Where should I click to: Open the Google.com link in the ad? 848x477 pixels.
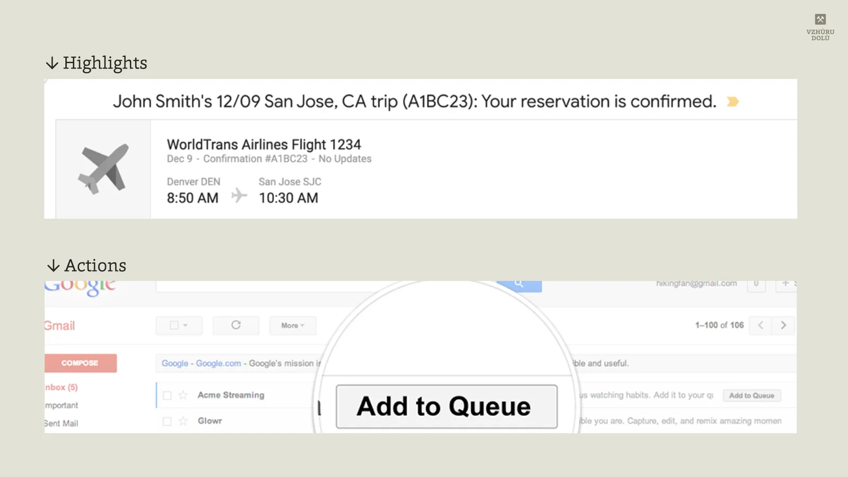click(219, 363)
